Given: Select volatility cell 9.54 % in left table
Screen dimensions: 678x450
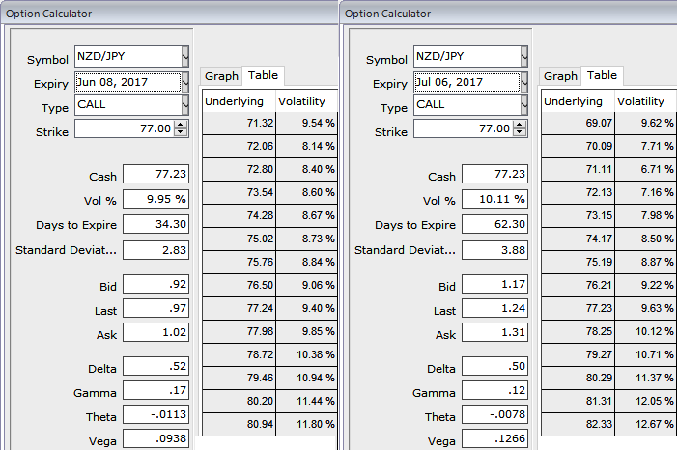Looking at the screenshot, I should (306, 124).
